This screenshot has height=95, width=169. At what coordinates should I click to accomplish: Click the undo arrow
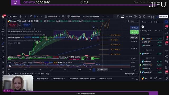[x=103, y=16]
